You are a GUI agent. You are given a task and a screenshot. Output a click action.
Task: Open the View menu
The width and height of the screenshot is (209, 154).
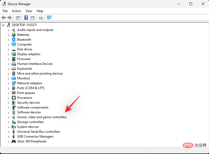29,11
